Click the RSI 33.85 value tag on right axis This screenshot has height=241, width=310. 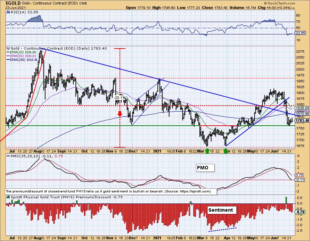pyautogui.click(x=300, y=33)
